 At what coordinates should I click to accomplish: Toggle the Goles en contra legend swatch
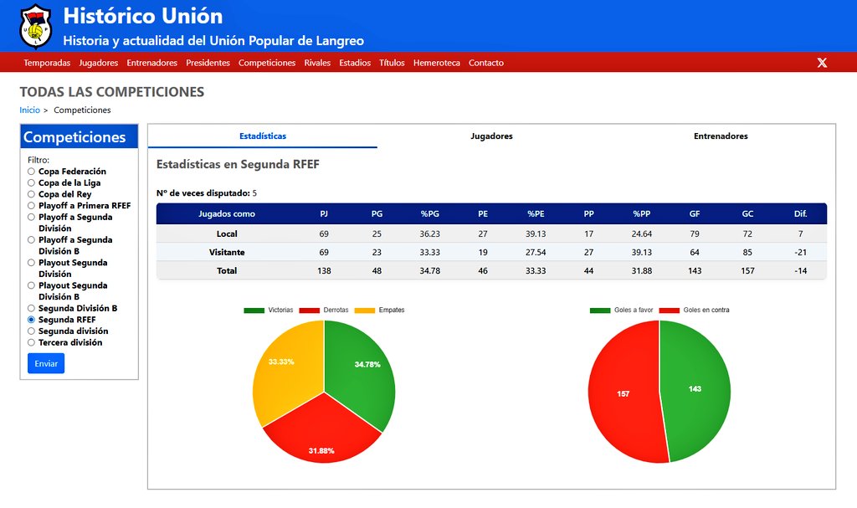pyautogui.click(x=669, y=310)
